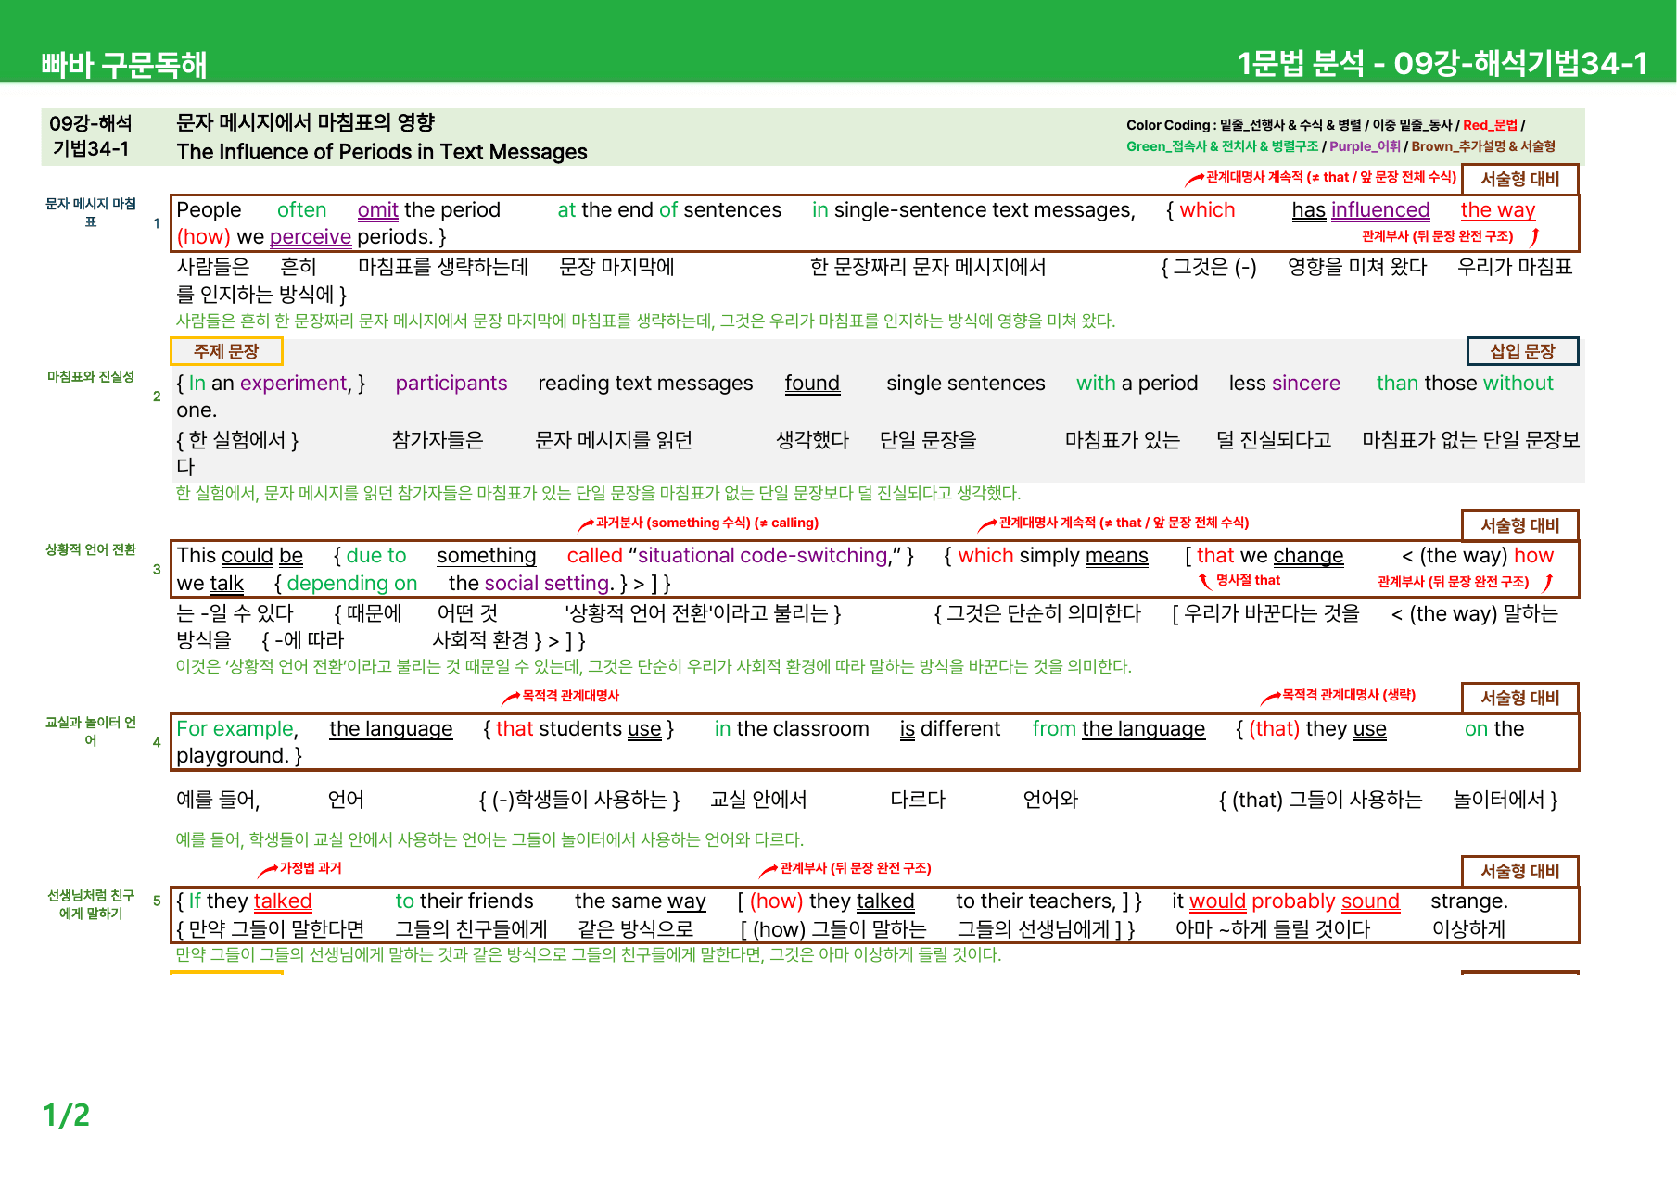This screenshot has width=1677, height=1185.
Task: Click the underlined verb "found"
Action: 812,384
